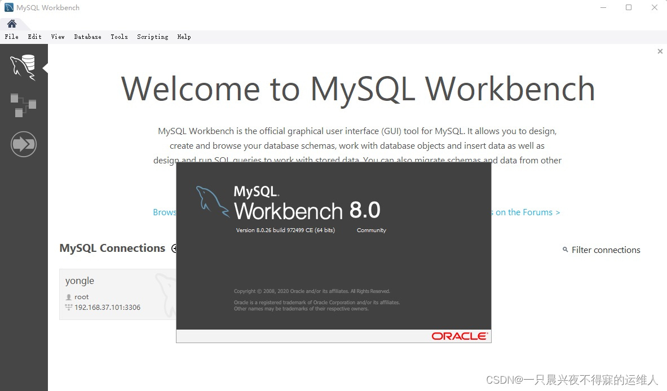Click the version 8.0.26 build text

tap(285, 230)
